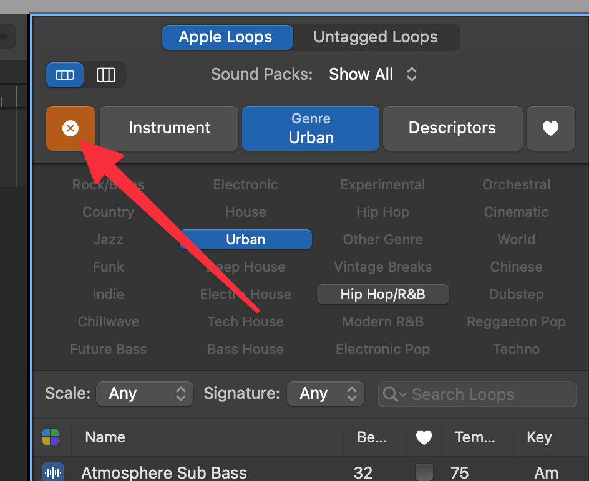Select the Funk genre tag
The width and height of the screenshot is (589, 481).
point(108,267)
